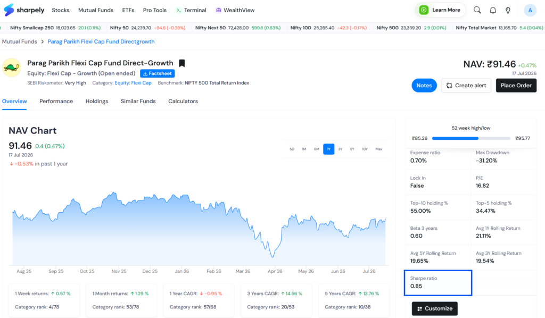This screenshot has width=545, height=318.
Task: Click the Learn More play icon
Action: [423, 10]
